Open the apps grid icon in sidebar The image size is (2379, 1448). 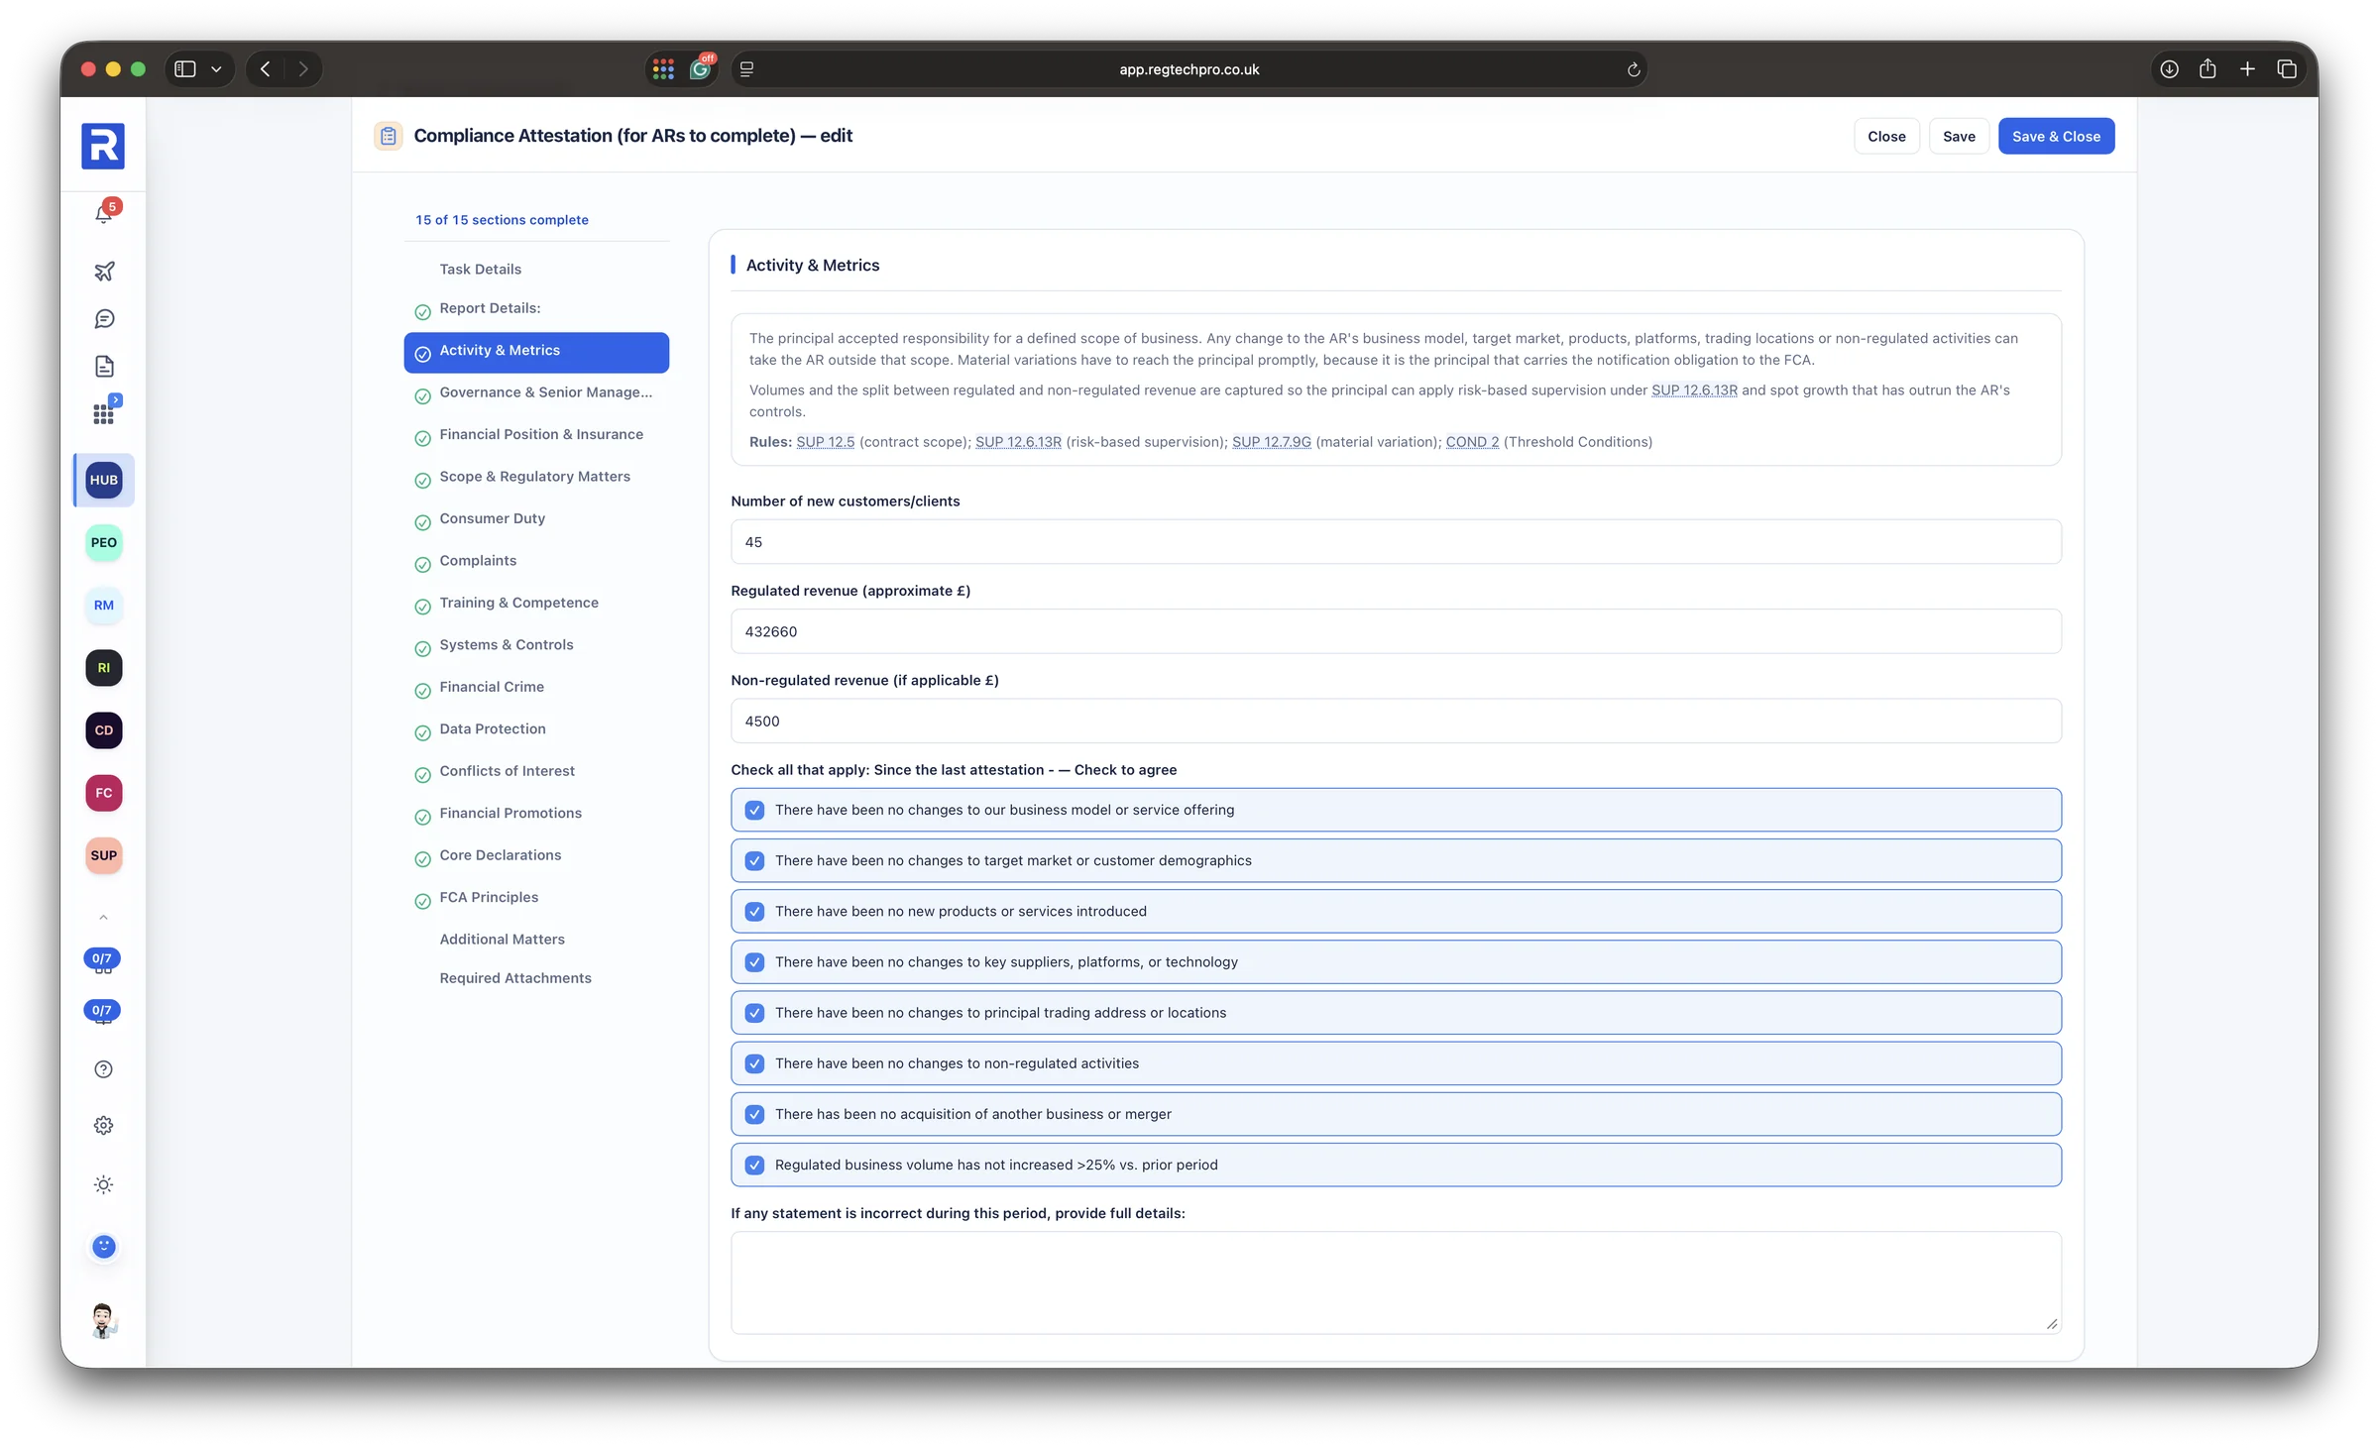pos(104,413)
